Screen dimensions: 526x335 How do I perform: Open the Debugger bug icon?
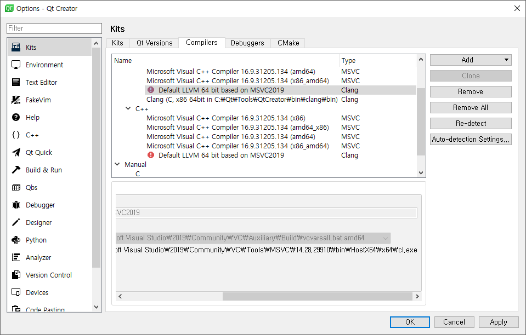tap(16, 205)
